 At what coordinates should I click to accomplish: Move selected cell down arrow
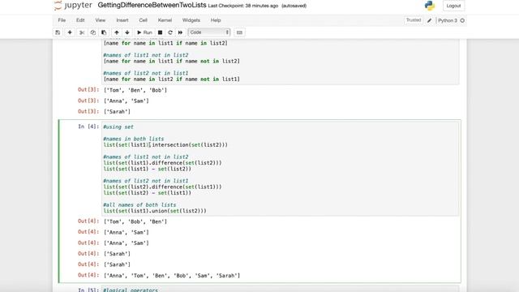(127, 32)
